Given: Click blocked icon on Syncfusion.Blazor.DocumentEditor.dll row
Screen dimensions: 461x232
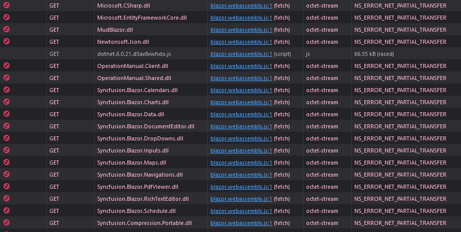Looking at the screenshot, I should click(7, 126).
